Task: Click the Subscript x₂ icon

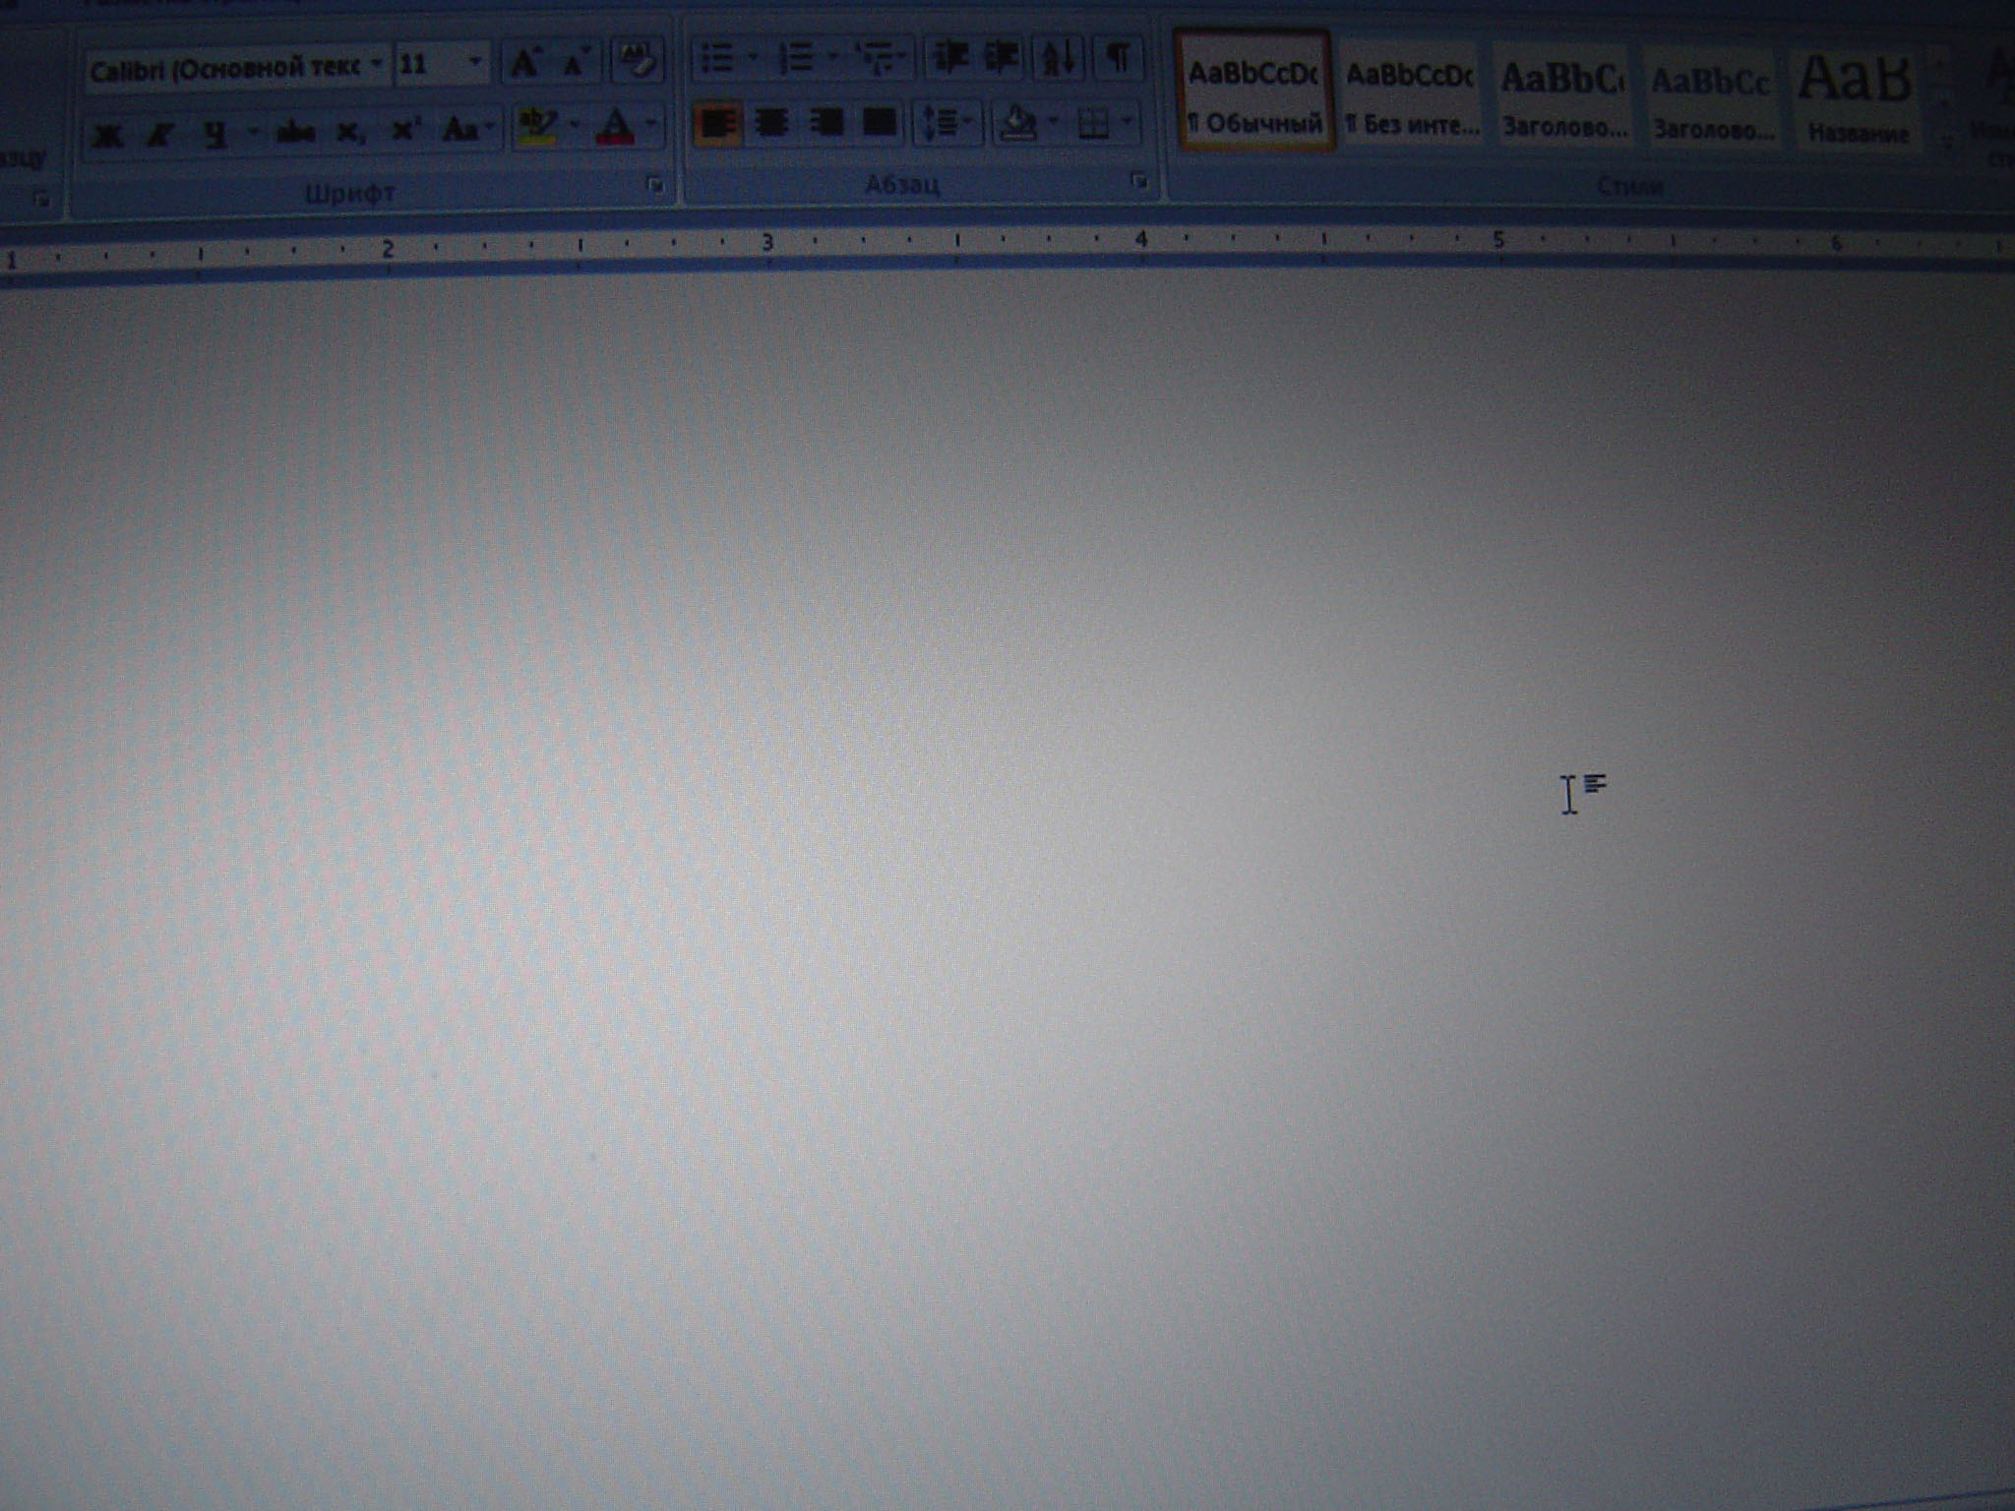Action: tap(349, 131)
